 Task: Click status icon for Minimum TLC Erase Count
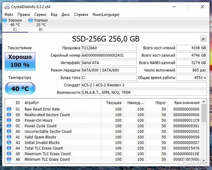click(9, 159)
